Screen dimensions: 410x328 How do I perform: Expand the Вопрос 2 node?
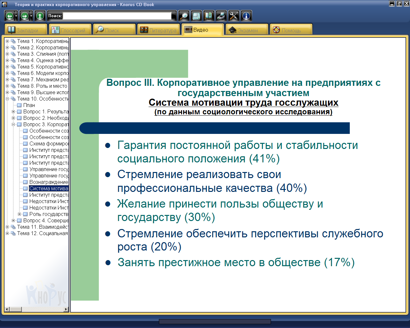(x=13, y=118)
